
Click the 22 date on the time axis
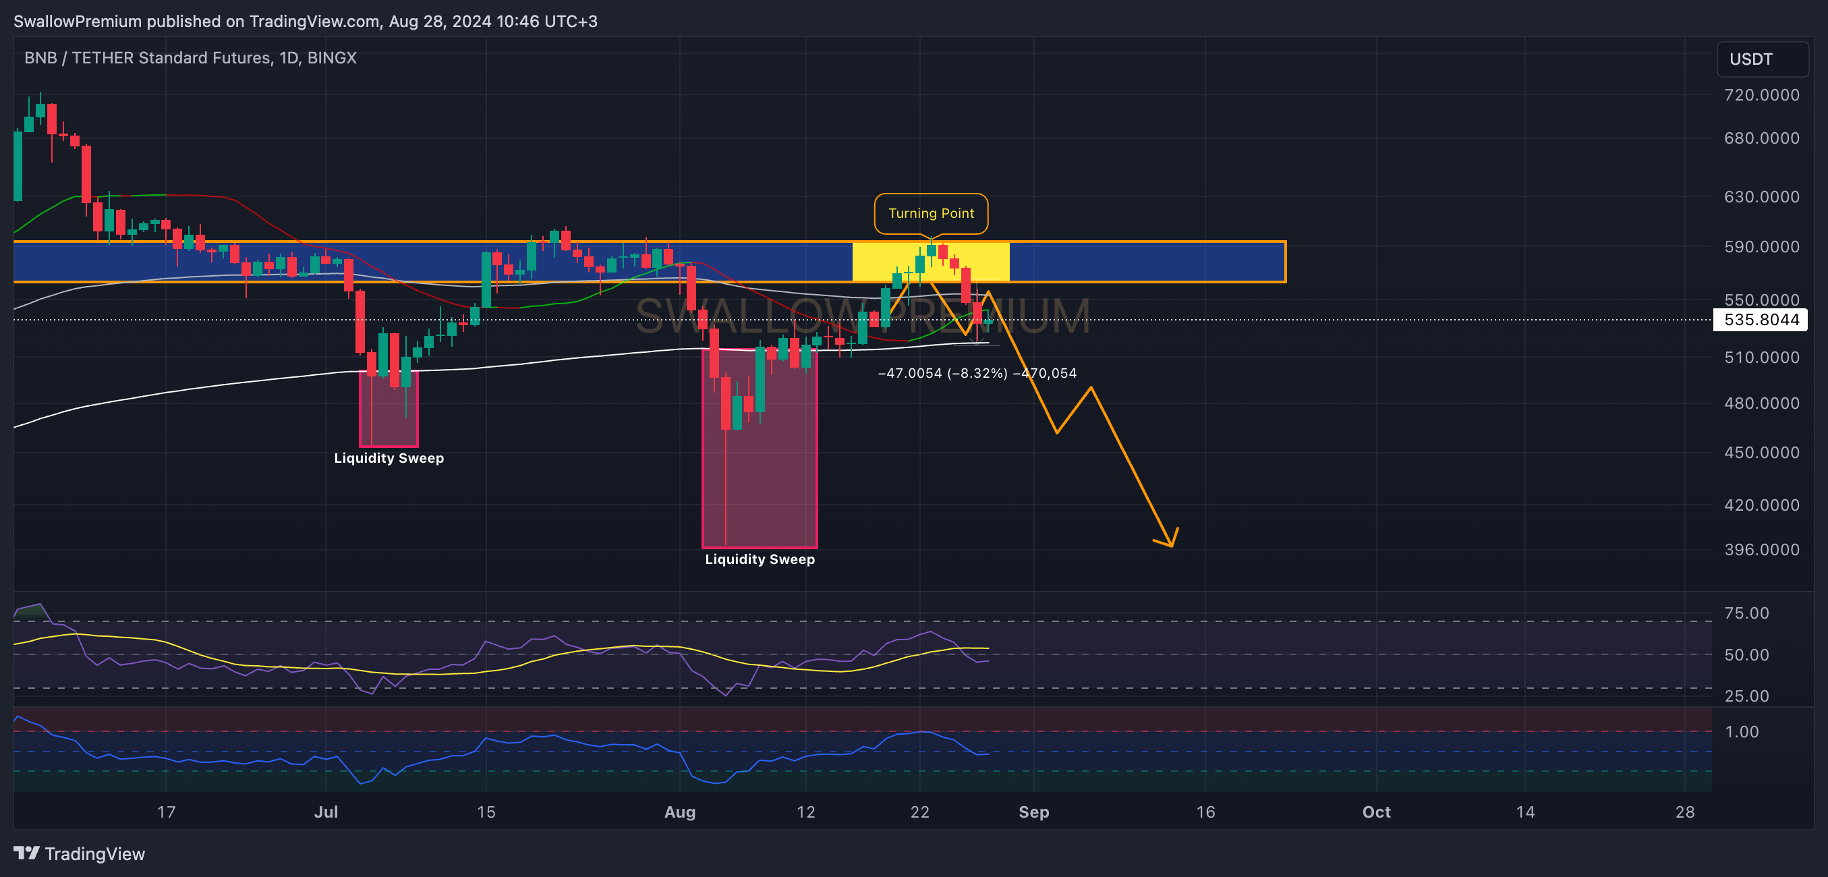[919, 812]
